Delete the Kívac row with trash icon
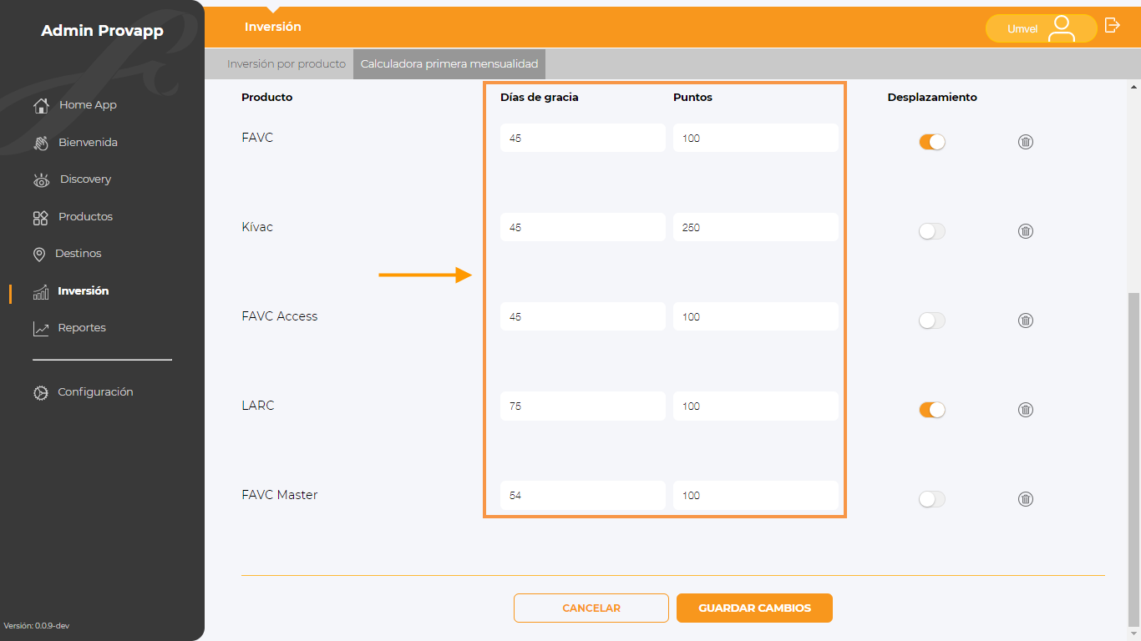The image size is (1141, 641). [x=1026, y=231]
